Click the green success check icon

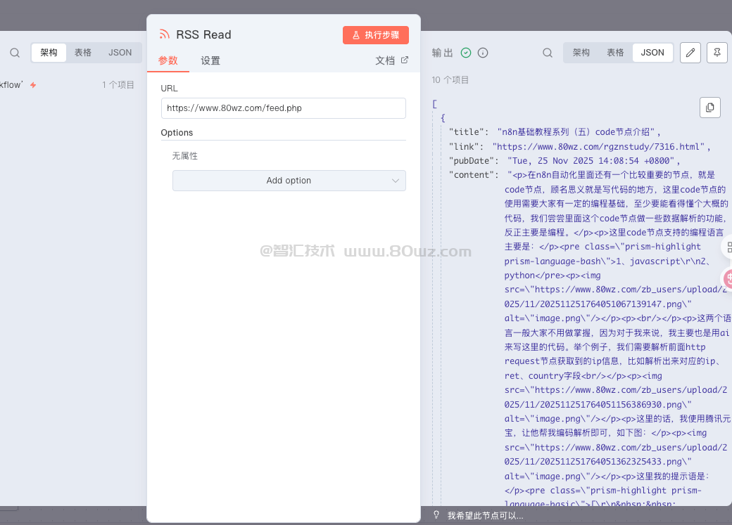[466, 53]
